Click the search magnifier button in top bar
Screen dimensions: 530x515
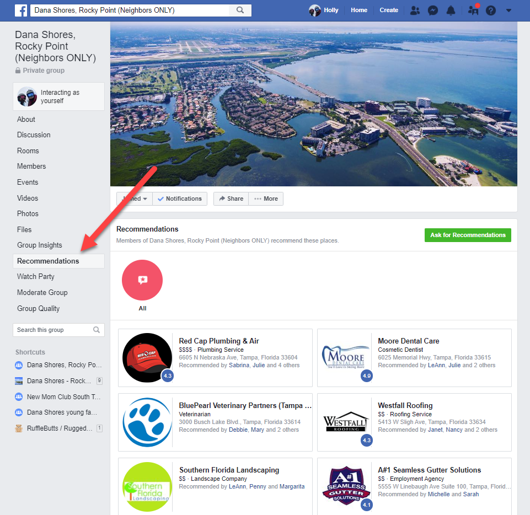coord(240,10)
